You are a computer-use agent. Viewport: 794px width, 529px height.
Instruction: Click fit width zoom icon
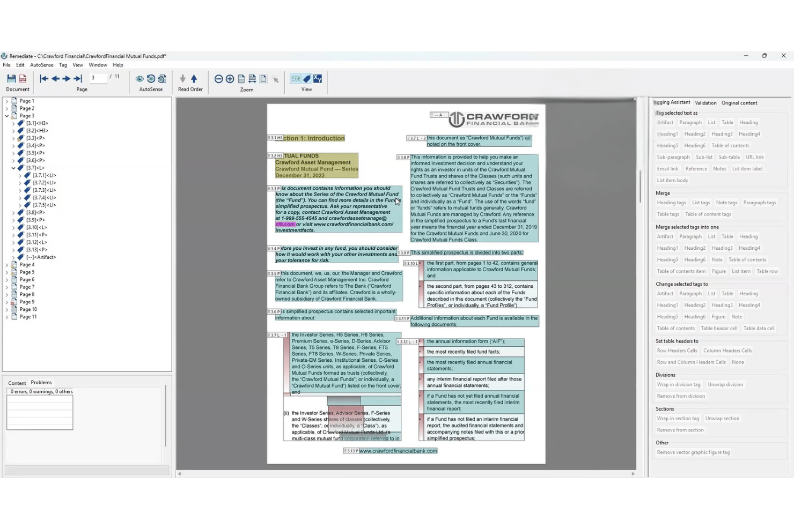tap(252, 79)
